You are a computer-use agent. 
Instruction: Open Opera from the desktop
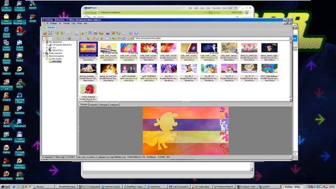click(19, 31)
